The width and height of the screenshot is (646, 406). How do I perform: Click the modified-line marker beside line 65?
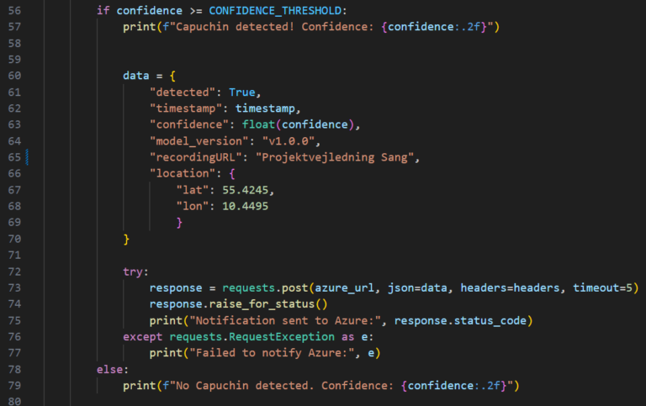coord(27,157)
